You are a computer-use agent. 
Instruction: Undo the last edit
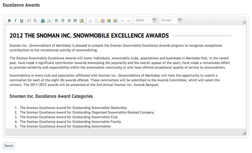point(122,21)
